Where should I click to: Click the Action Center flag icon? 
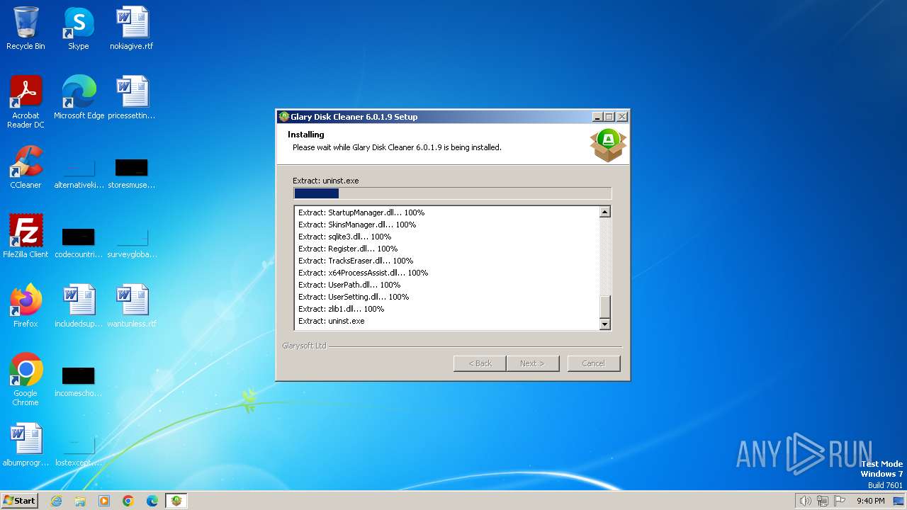(840, 501)
